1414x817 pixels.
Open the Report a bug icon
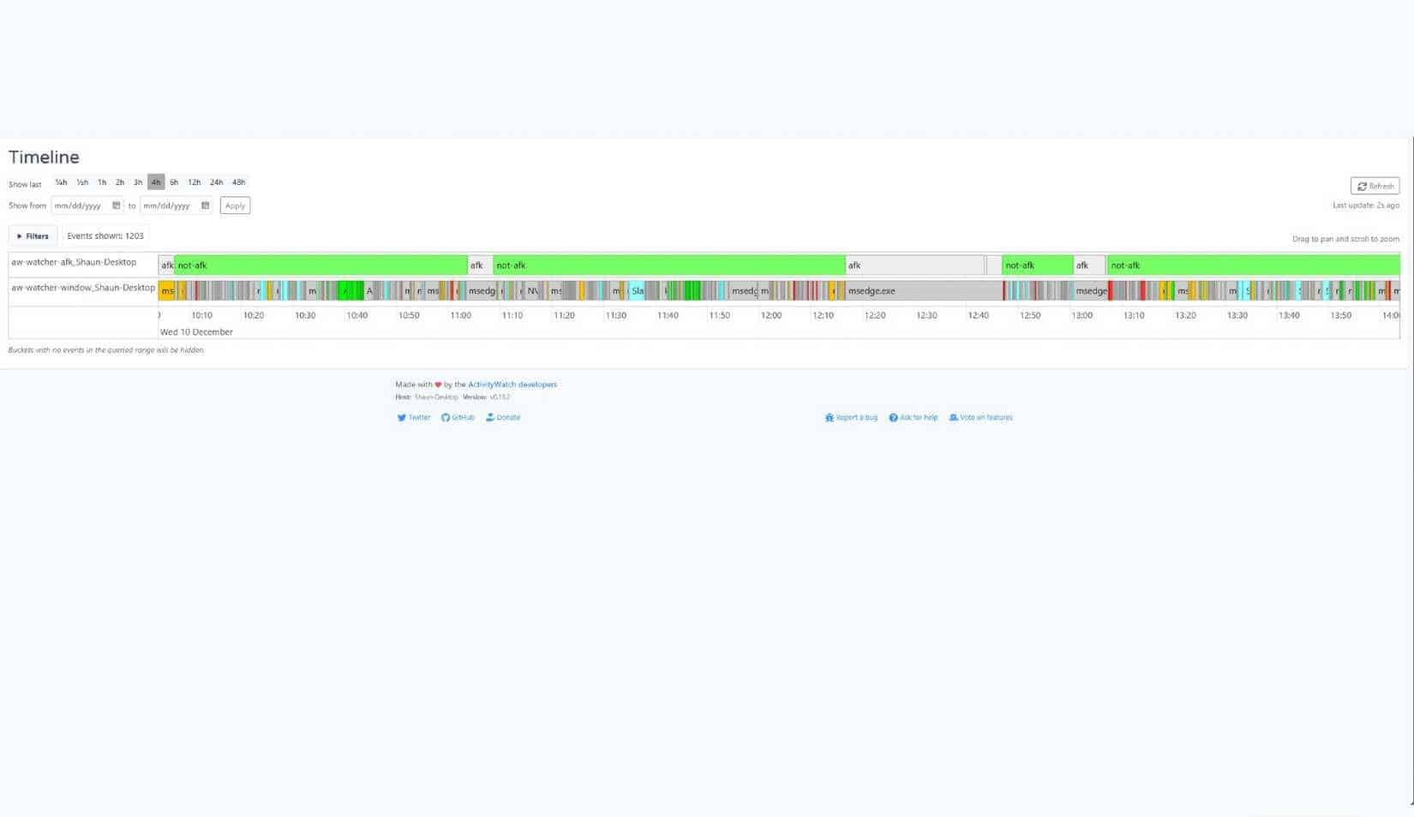(829, 418)
